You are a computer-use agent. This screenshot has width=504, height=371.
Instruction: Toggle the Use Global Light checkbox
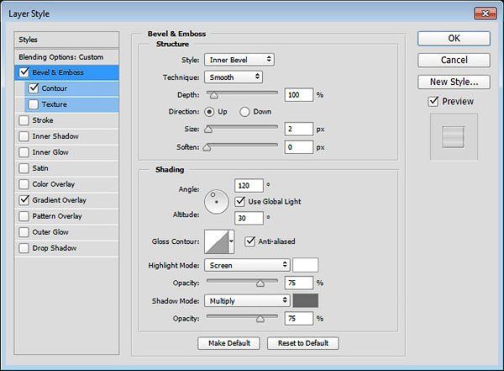click(240, 202)
